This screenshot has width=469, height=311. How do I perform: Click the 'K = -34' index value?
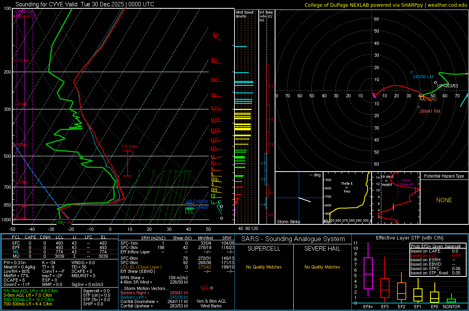(49, 263)
